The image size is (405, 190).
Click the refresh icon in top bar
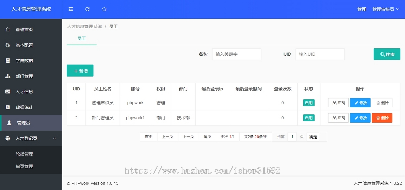tap(87, 9)
